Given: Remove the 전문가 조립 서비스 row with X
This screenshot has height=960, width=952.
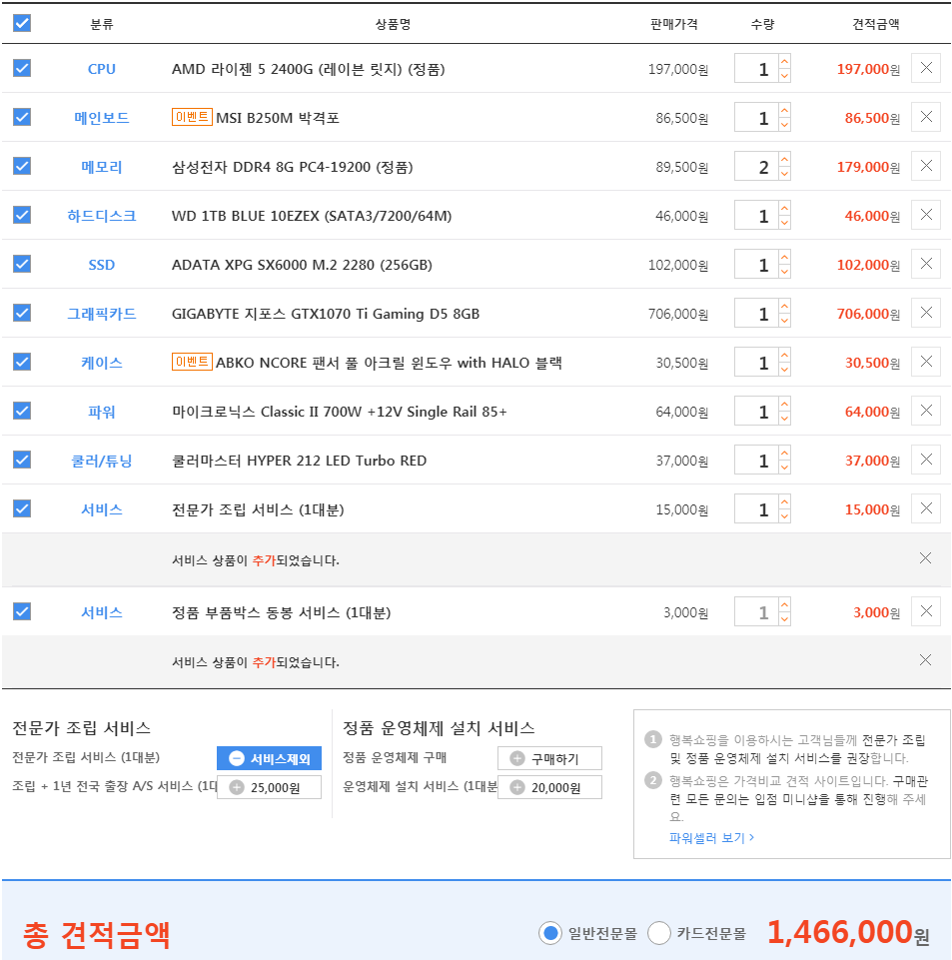Looking at the screenshot, I should [x=926, y=508].
